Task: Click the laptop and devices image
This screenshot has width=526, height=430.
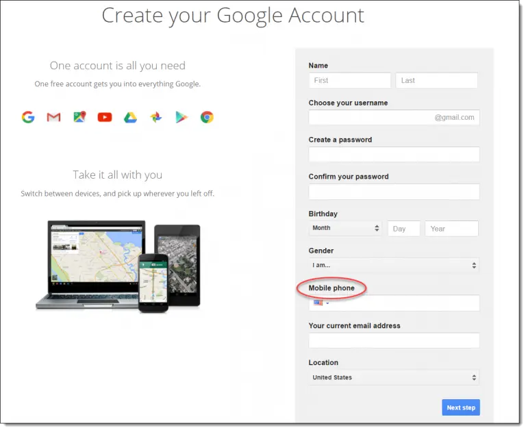Action: pos(118,266)
